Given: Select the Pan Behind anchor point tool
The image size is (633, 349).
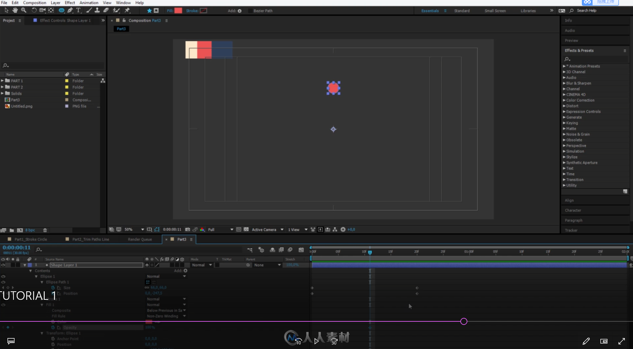Looking at the screenshot, I should (51, 11).
